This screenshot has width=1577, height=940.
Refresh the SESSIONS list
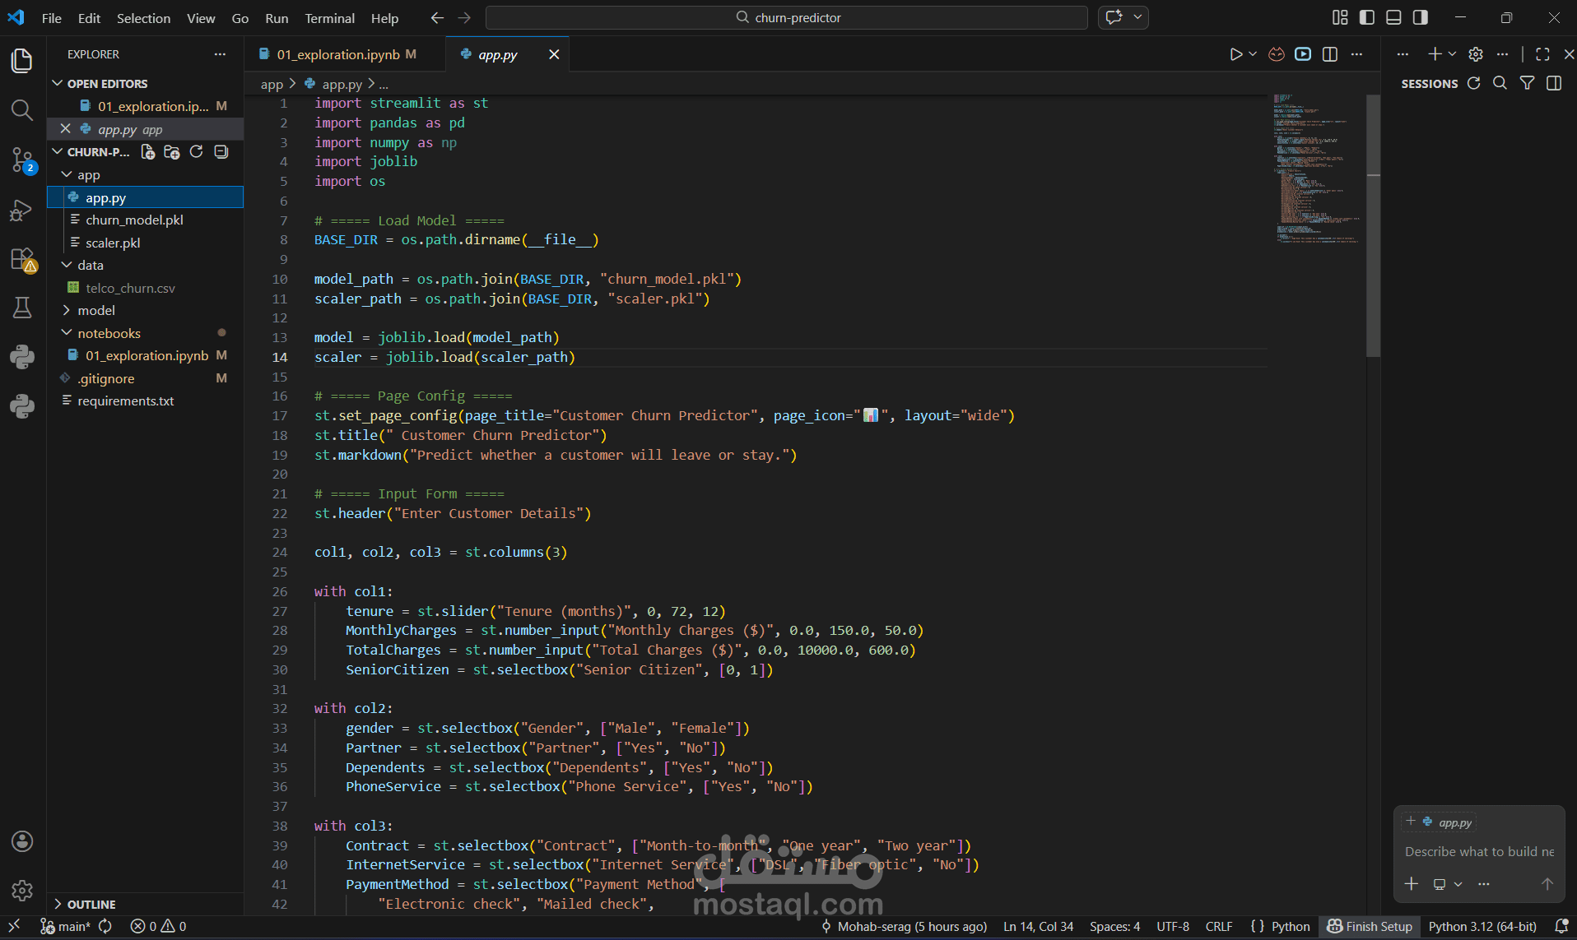coord(1473,83)
